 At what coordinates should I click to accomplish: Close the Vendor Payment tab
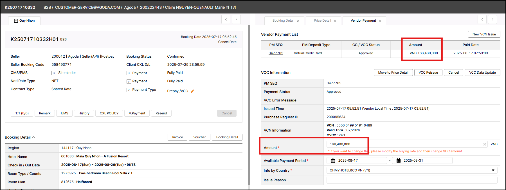pyautogui.click(x=380, y=21)
